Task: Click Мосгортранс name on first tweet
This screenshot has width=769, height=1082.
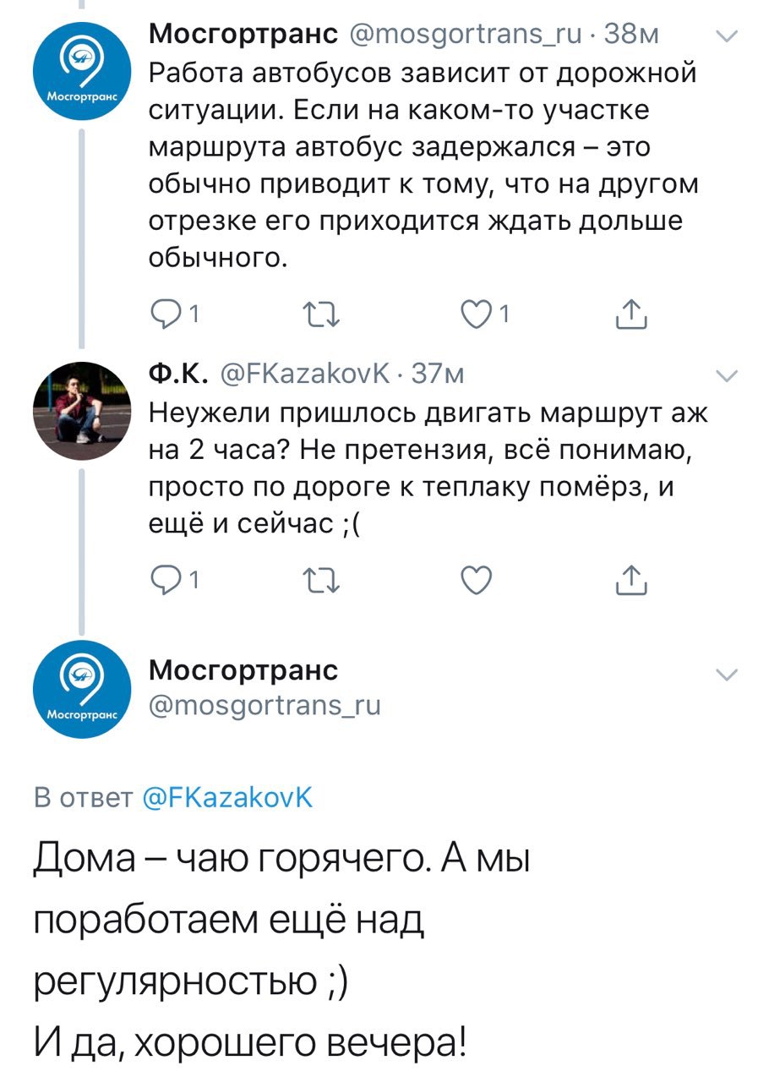Action: click(x=243, y=34)
